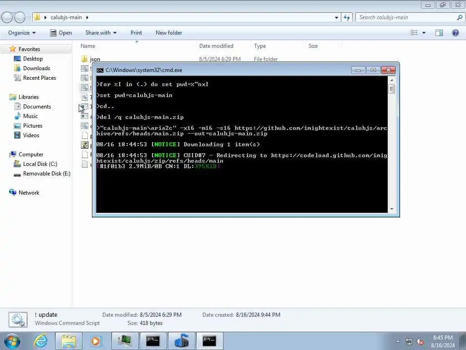The image size is (466, 350).
Task: Open the Pictures library
Action: click(33, 126)
